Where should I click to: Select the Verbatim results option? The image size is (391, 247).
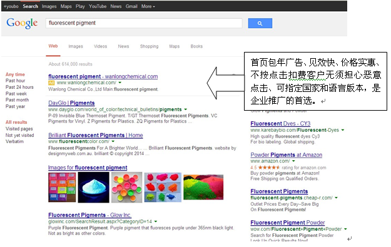click(15, 141)
